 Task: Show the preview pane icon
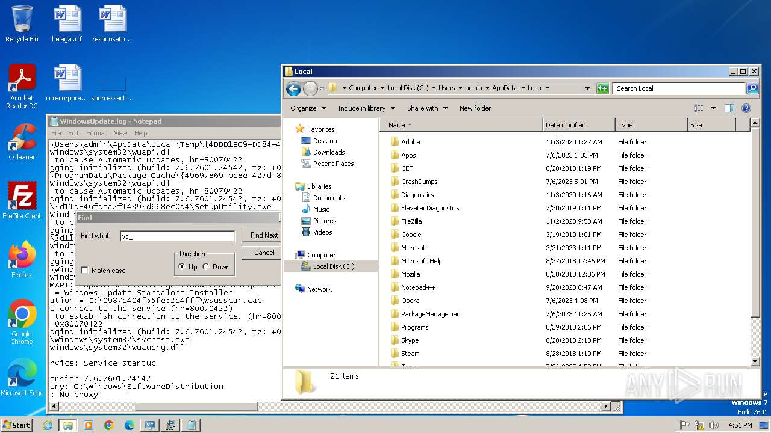(x=729, y=108)
